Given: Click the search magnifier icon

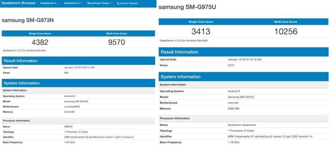Looking at the screenshot, I should 118,3.
